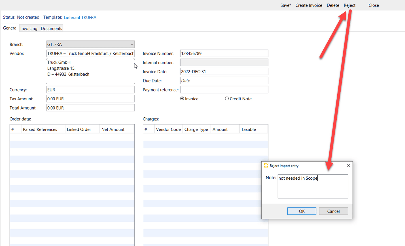Click the Parsed References column header

(x=43, y=130)
